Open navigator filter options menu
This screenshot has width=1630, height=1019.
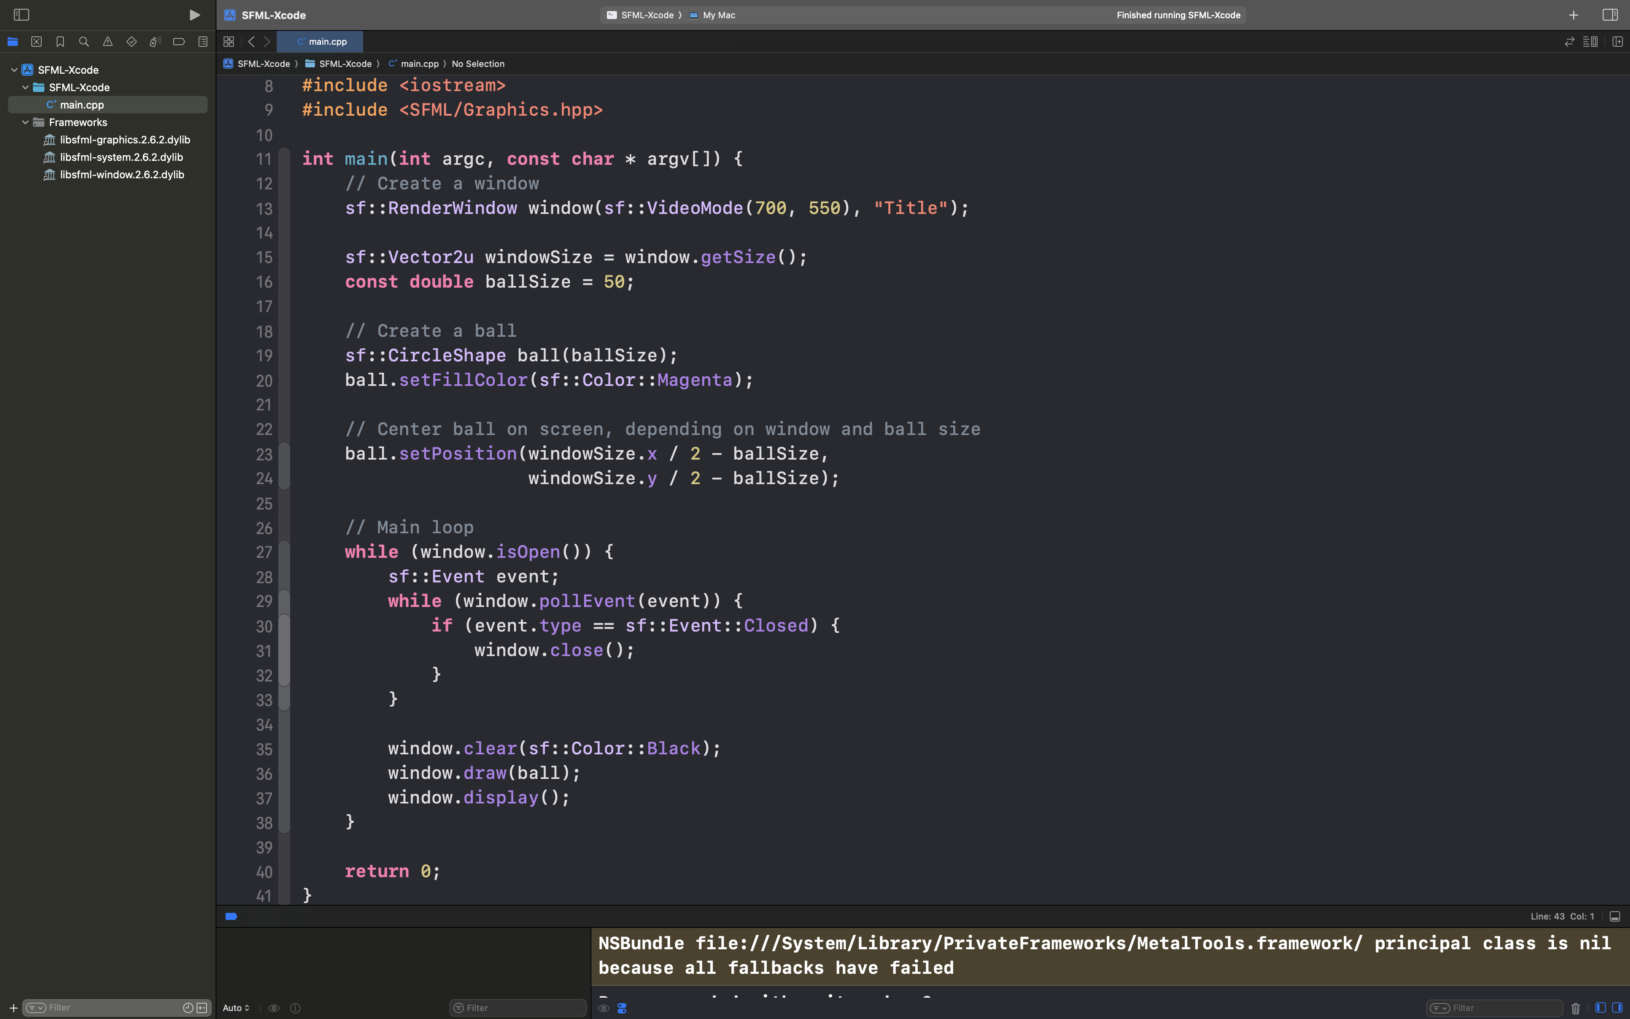[36, 1008]
